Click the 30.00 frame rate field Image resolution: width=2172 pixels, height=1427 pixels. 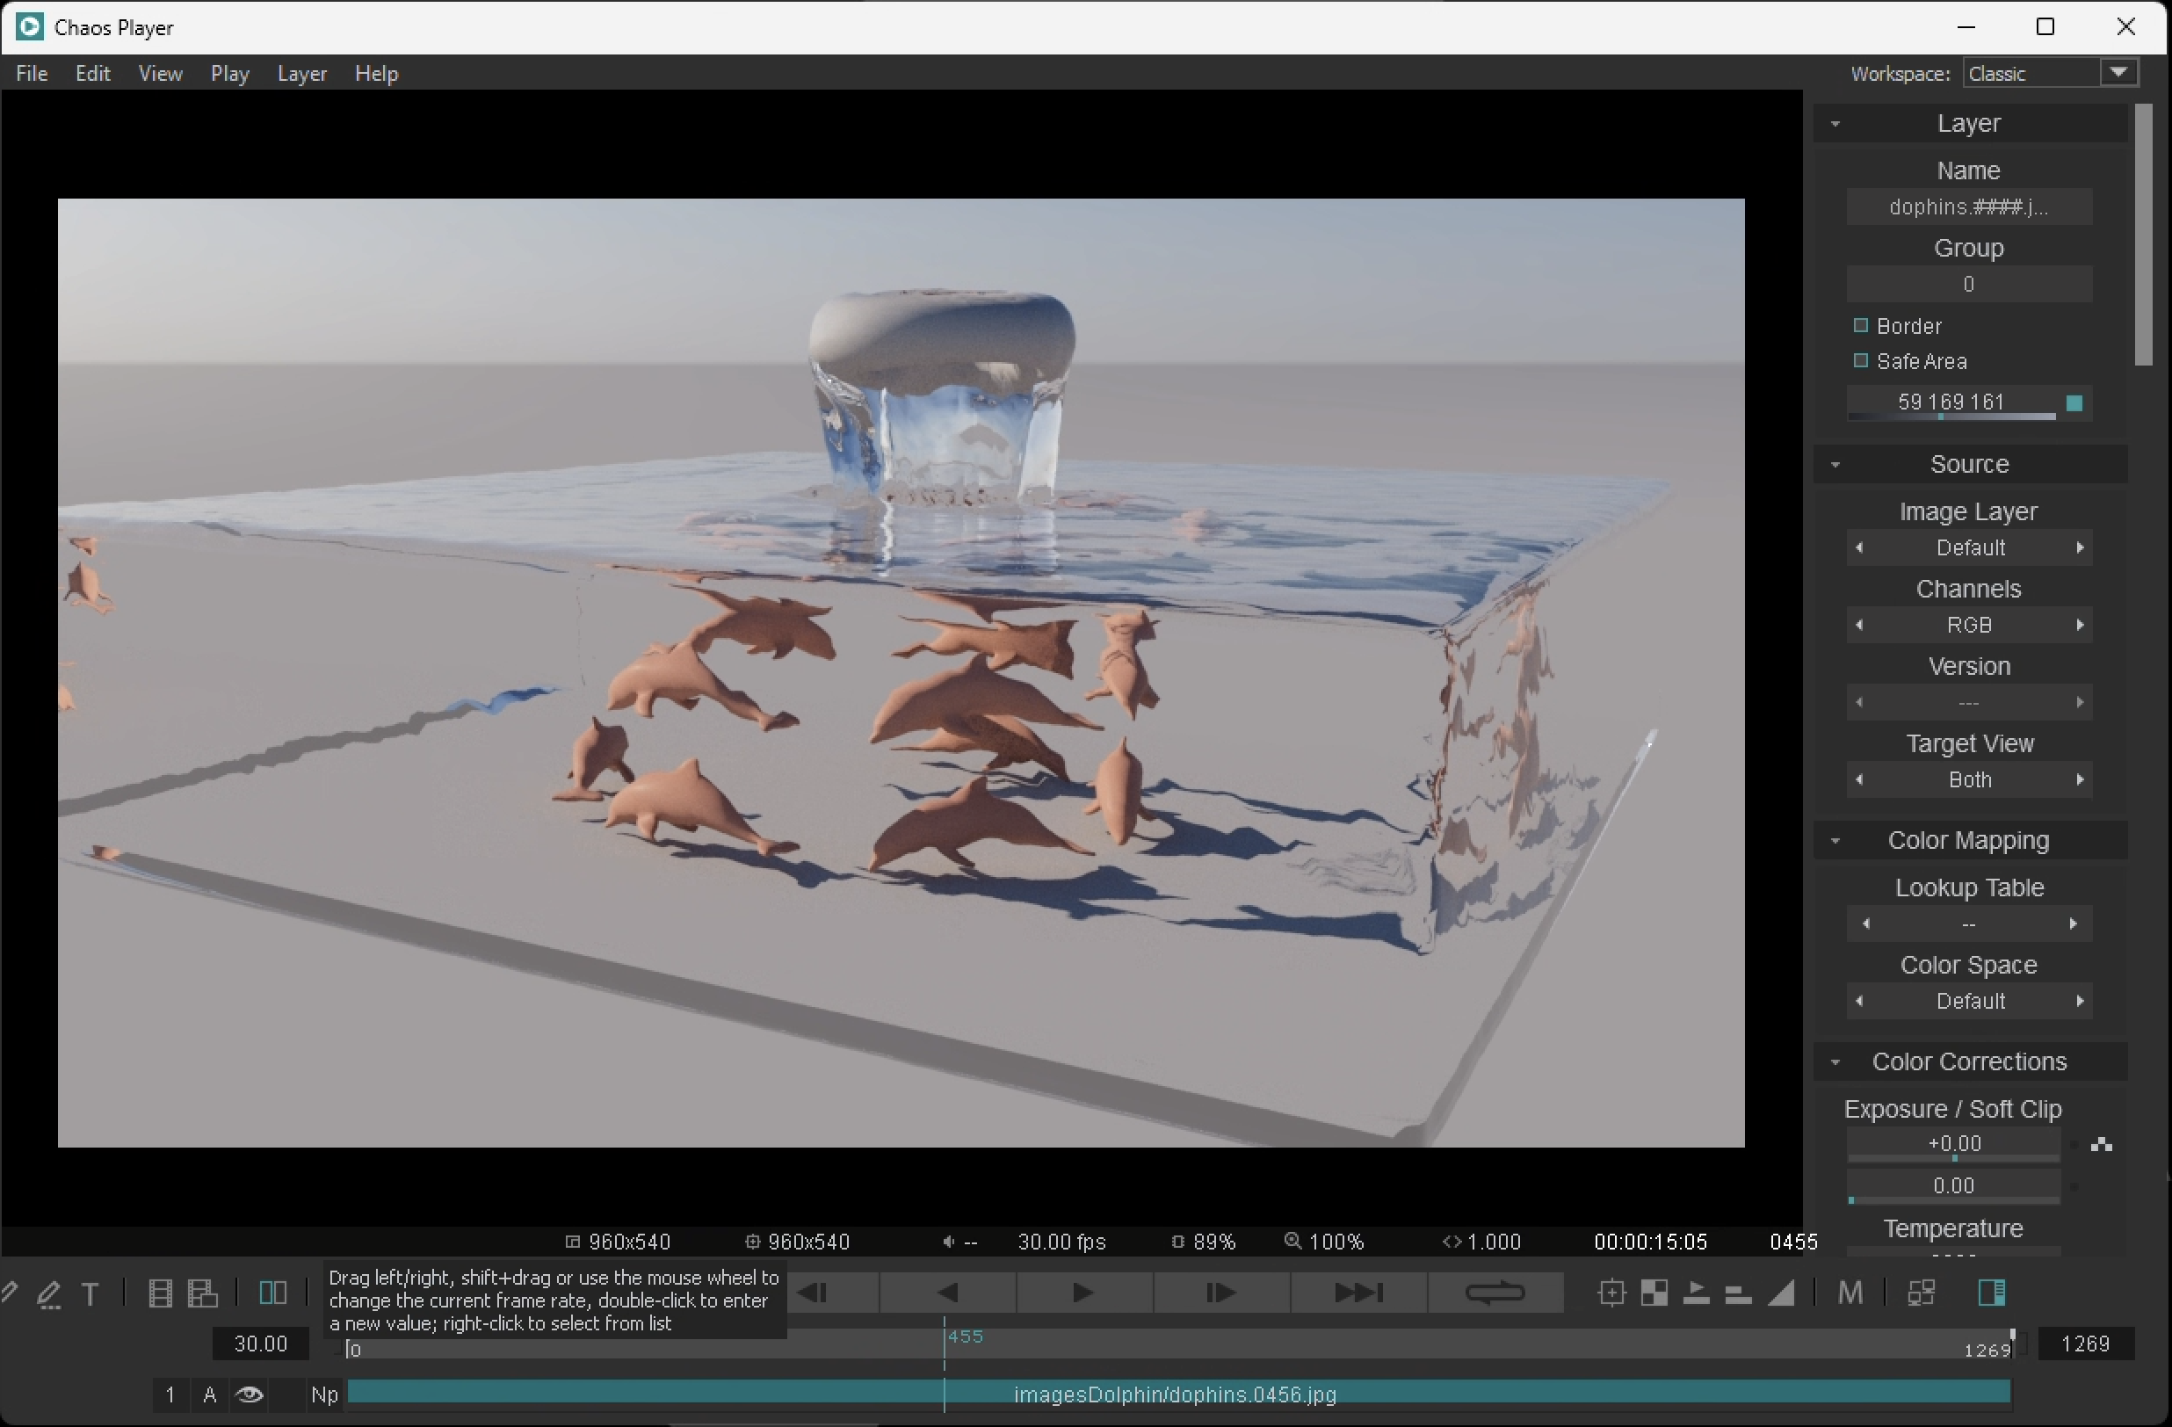(261, 1343)
